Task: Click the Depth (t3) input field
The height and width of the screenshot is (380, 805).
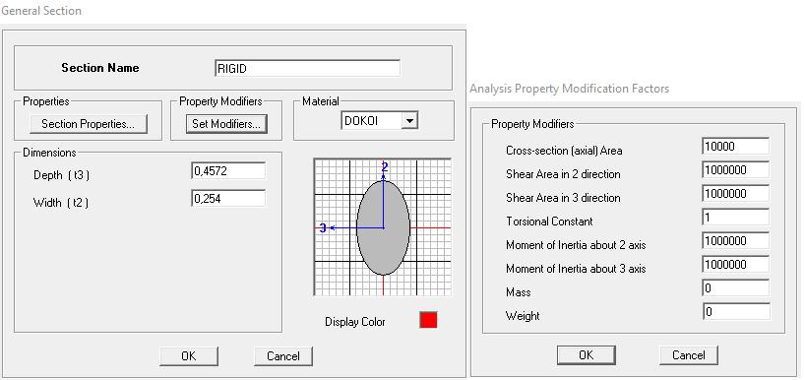Action: (228, 171)
